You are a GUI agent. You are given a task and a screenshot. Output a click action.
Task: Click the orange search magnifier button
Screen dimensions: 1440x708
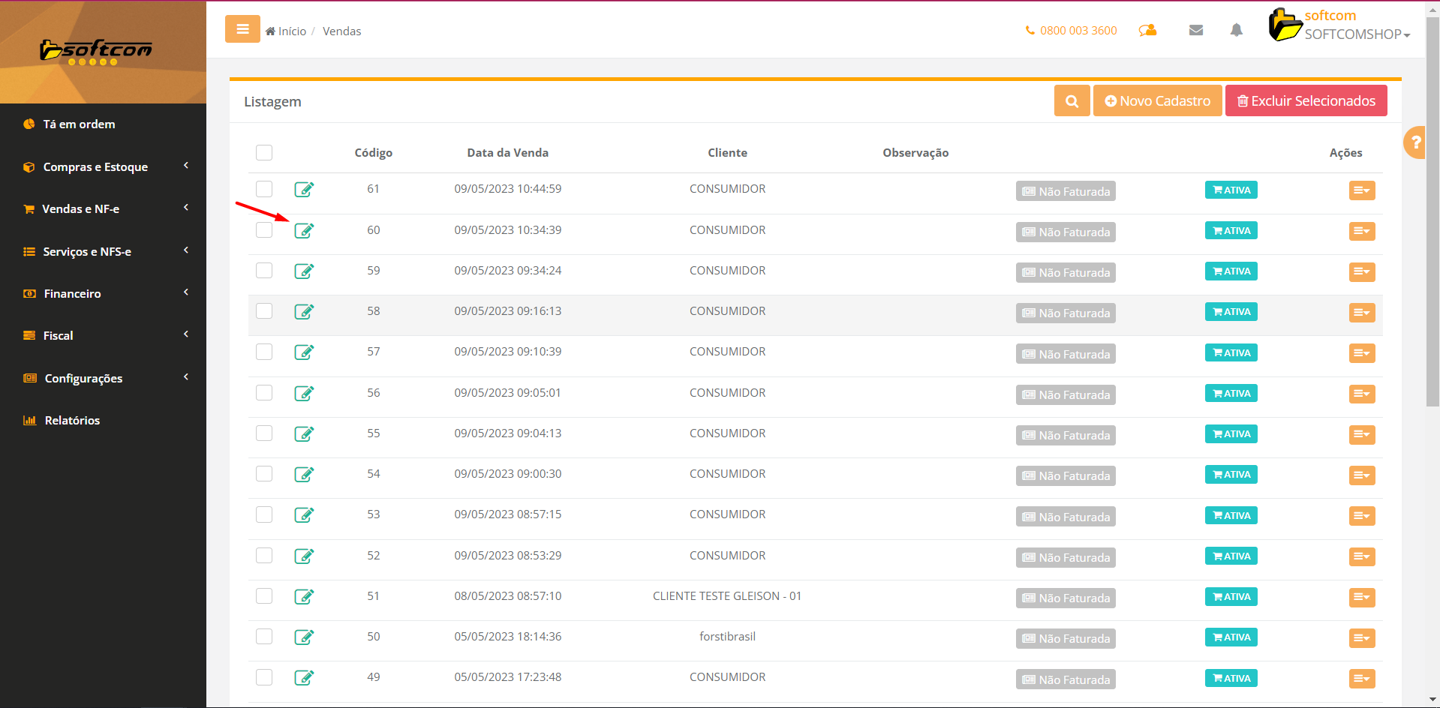[1072, 101]
